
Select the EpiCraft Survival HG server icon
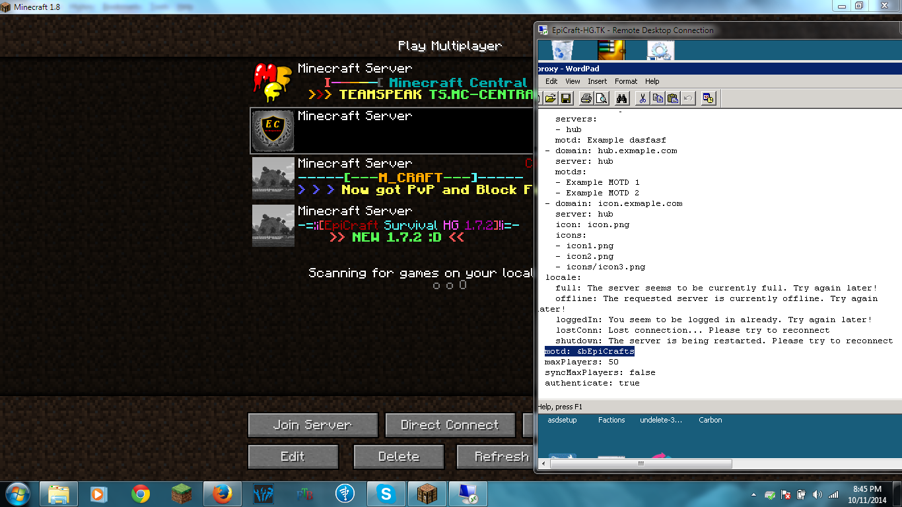point(273,225)
